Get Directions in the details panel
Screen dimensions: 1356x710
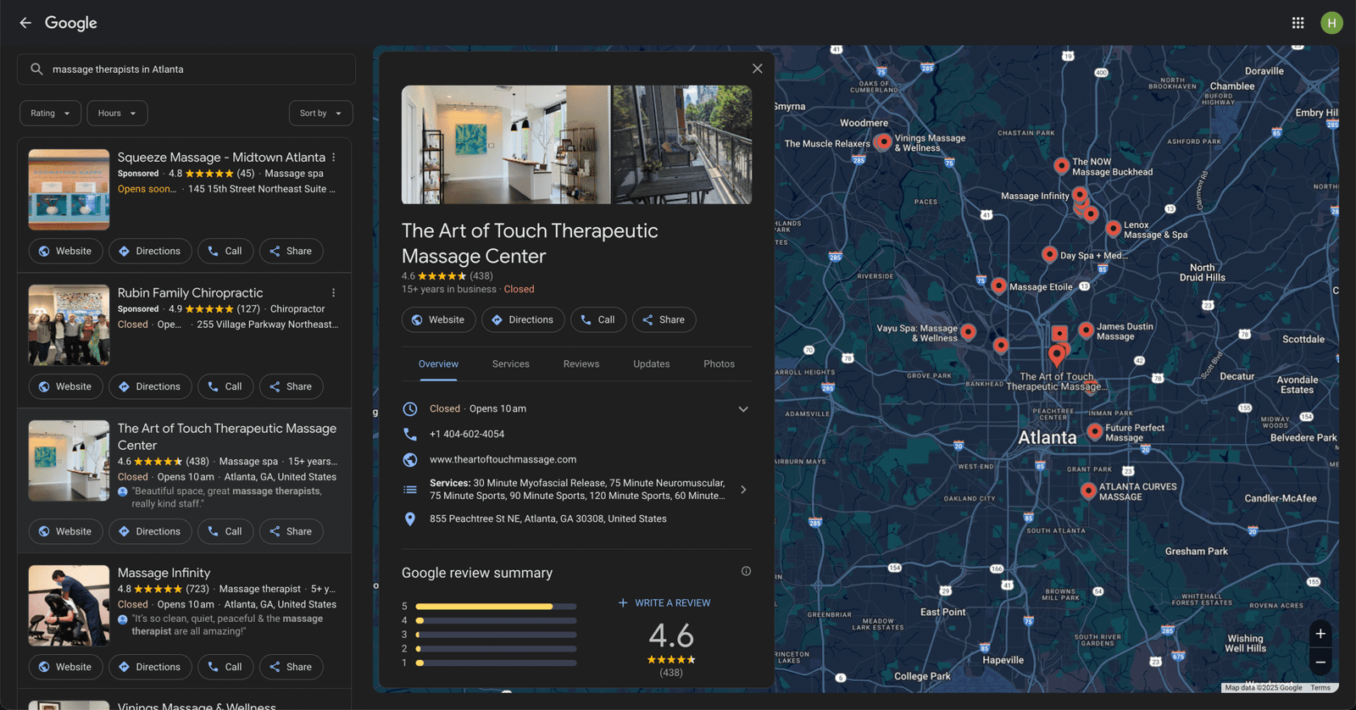pos(523,319)
